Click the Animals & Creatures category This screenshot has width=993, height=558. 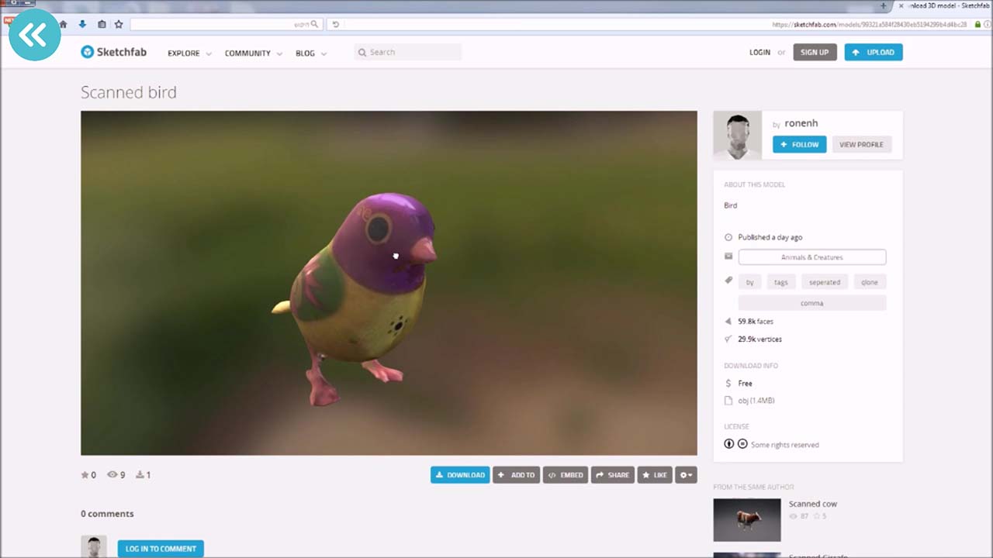point(811,257)
